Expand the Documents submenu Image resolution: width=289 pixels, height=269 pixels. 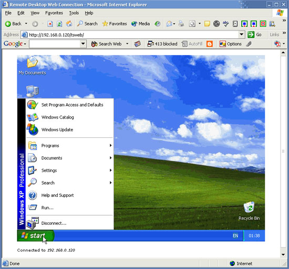pos(70,158)
